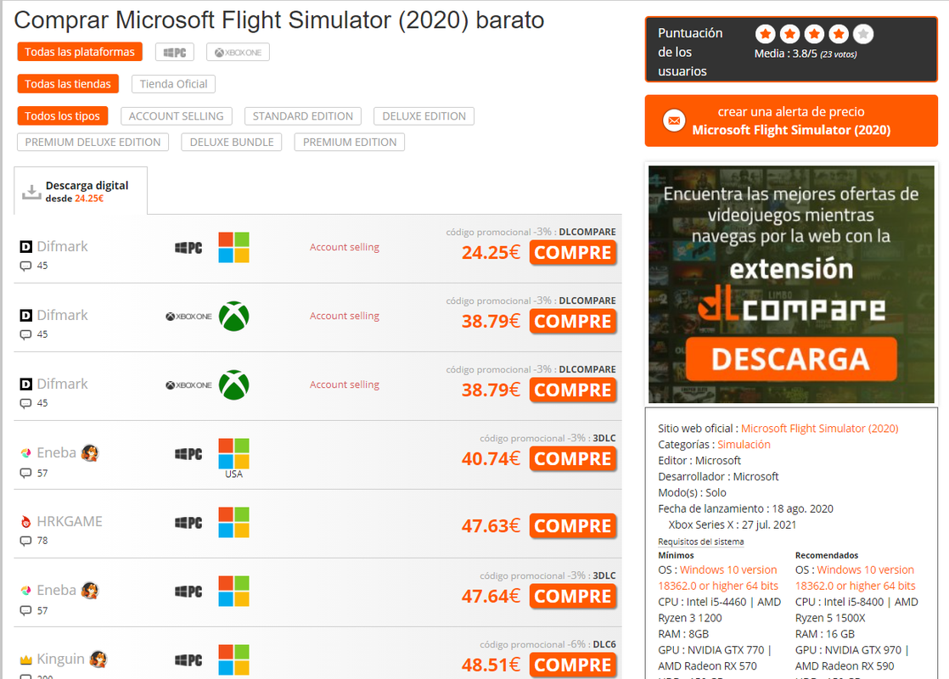Image resolution: width=949 pixels, height=679 pixels.
Task: Select the Xbox One platform filter icon
Action: coord(238,52)
